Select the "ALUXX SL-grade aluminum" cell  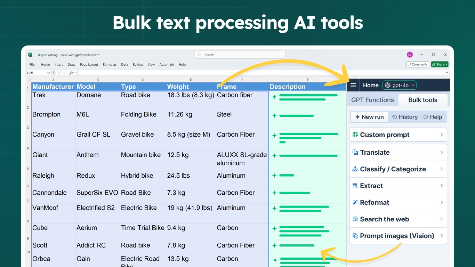pos(242,161)
